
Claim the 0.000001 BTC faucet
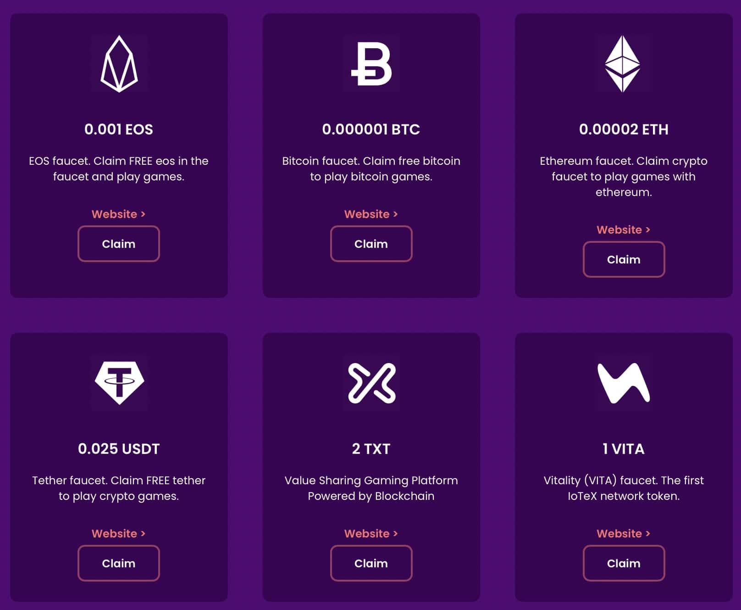point(371,244)
